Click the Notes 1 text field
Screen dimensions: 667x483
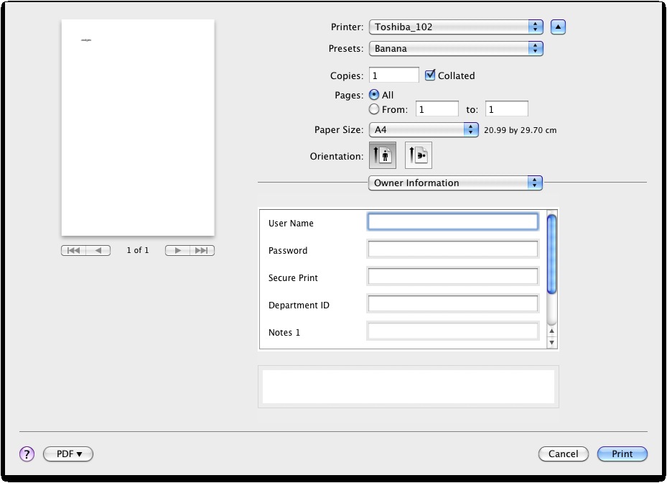(x=452, y=331)
